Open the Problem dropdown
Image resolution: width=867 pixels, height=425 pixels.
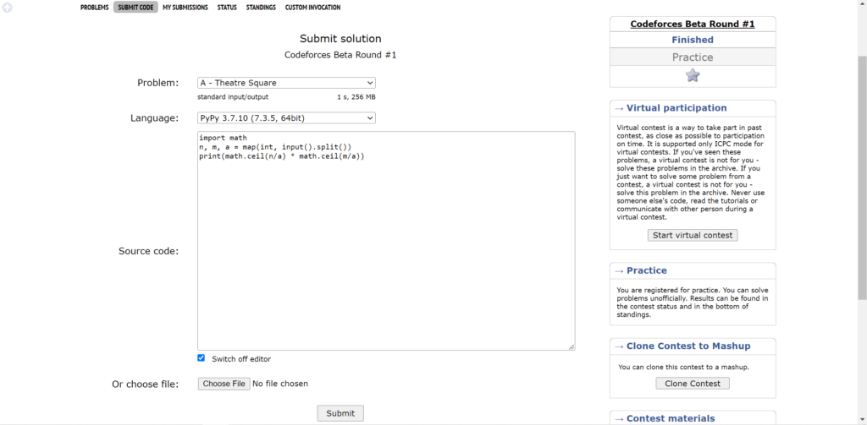click(x=286, y=83)
